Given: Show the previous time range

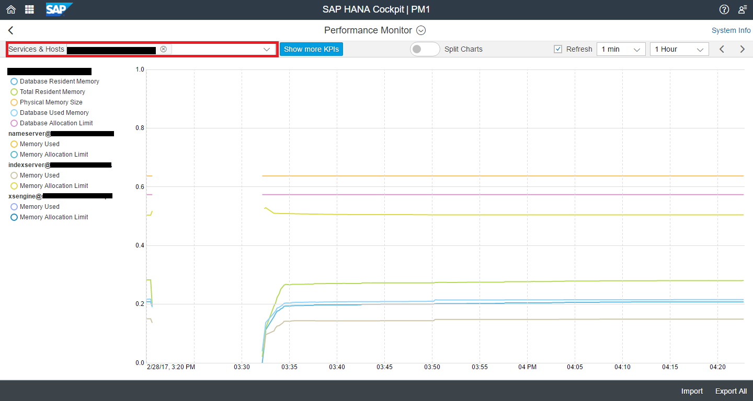Looking at the screenshot, I should (x=722, y=49).
